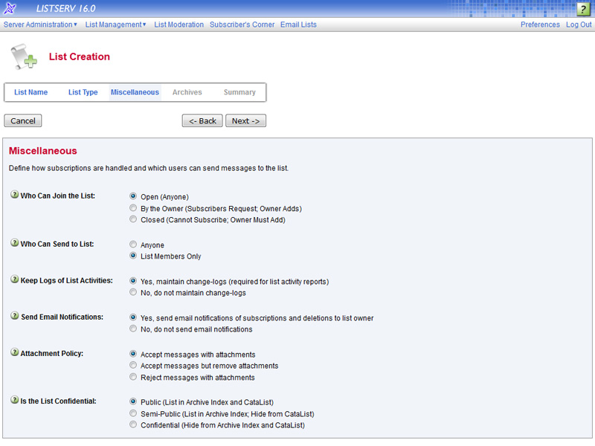Image resolution: width=595 pixels, height=446 pixels.
Task: Switch to the Archives tab
Action: click(x=187, y=92)
